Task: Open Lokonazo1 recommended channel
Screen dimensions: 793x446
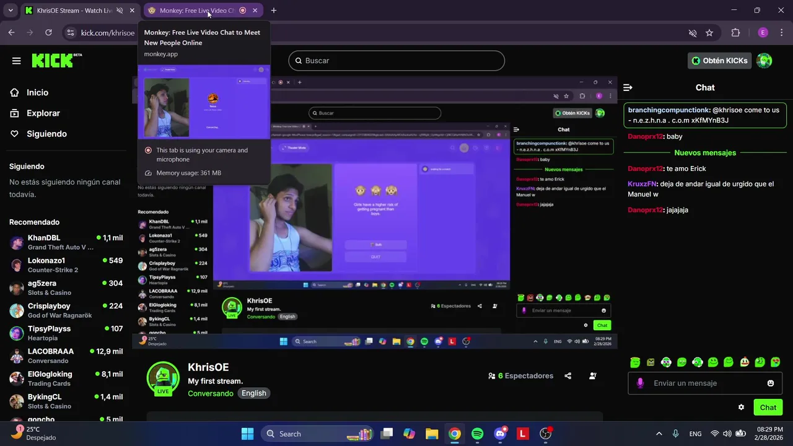Action: click(66, 265)
